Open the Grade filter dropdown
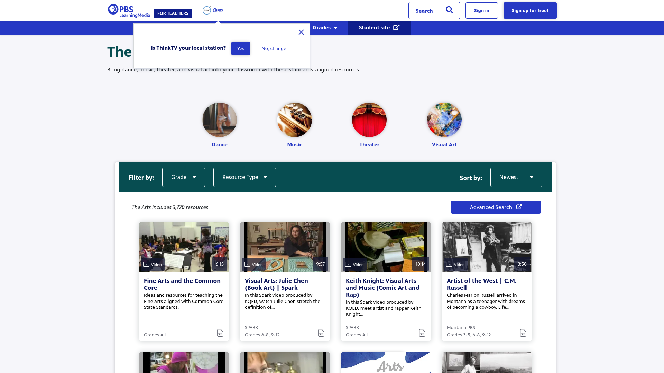664x373 pixels. point(184,177)
